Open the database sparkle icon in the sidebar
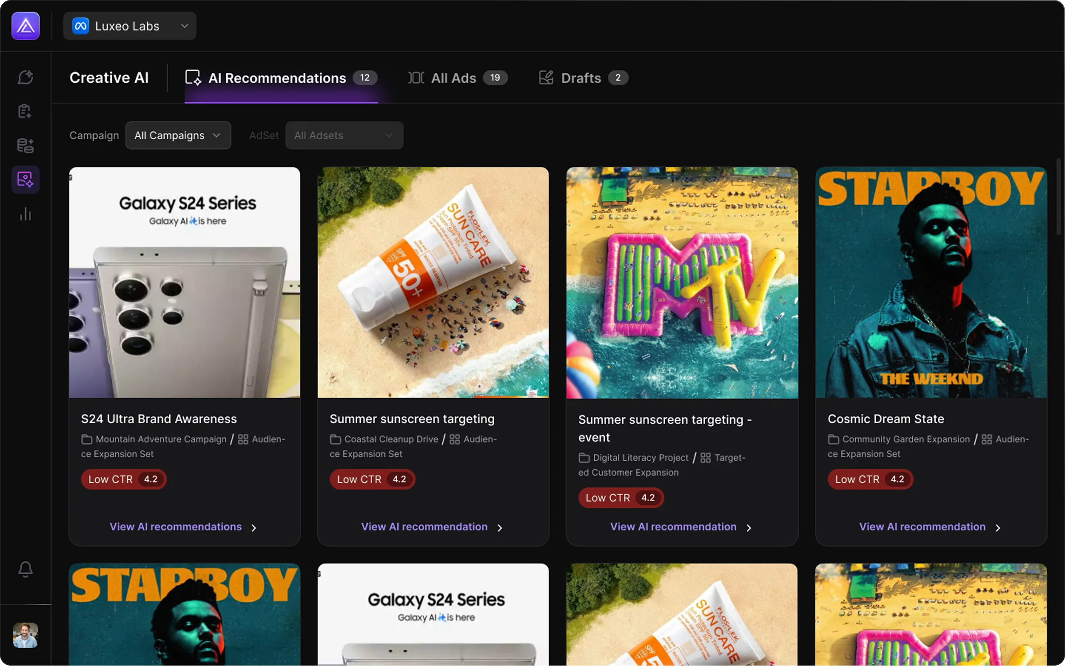The image size is (1065, 666). [x=25, y=146]
